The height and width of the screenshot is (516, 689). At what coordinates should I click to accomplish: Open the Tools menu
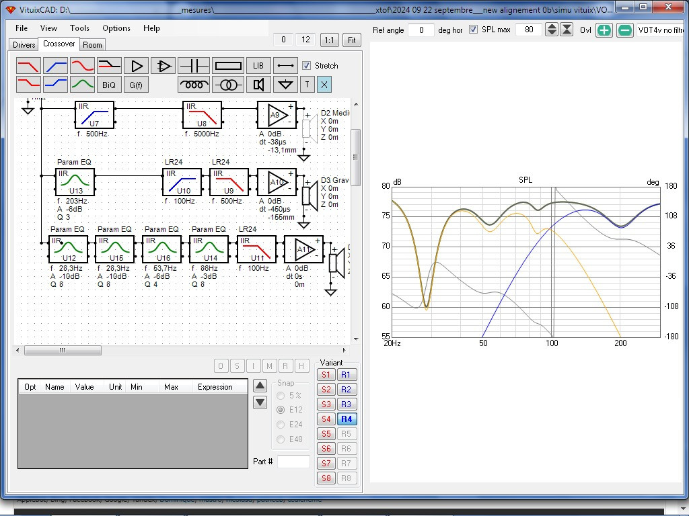point(79,28)
